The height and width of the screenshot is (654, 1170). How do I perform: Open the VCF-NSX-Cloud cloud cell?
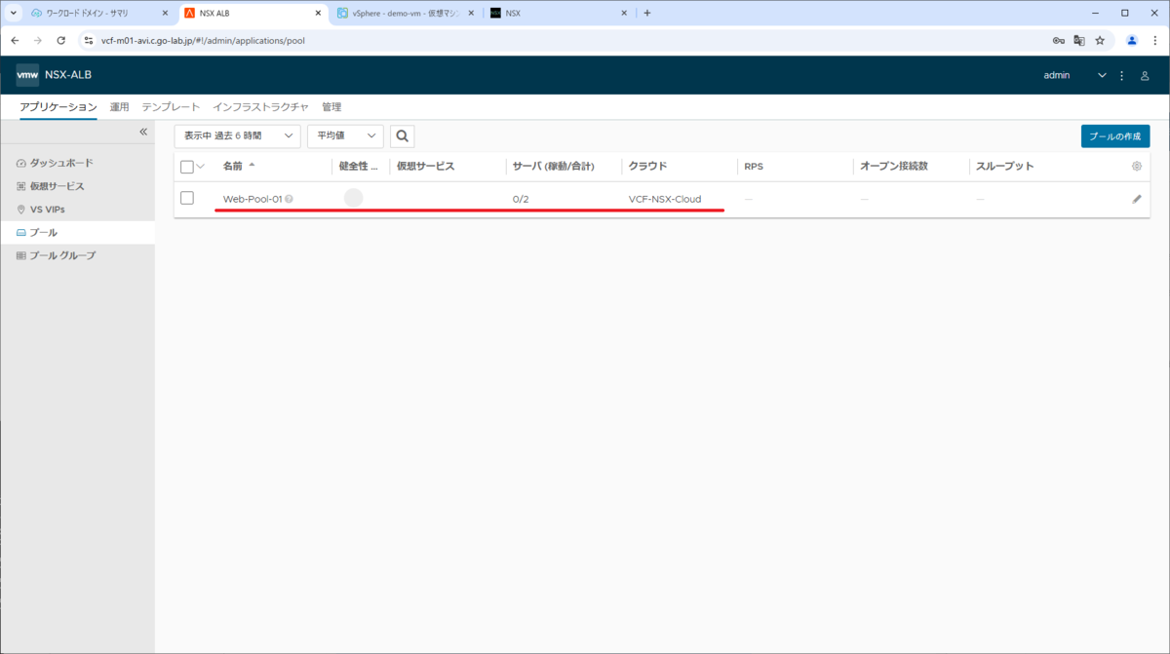coord(665,199)
